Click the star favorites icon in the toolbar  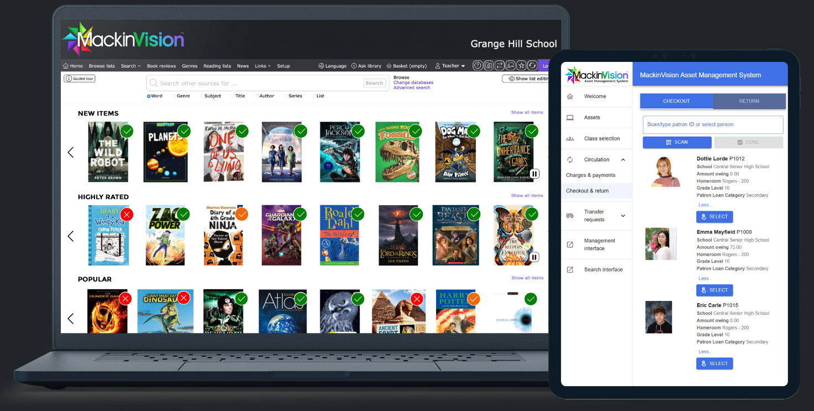click(521, 65)
